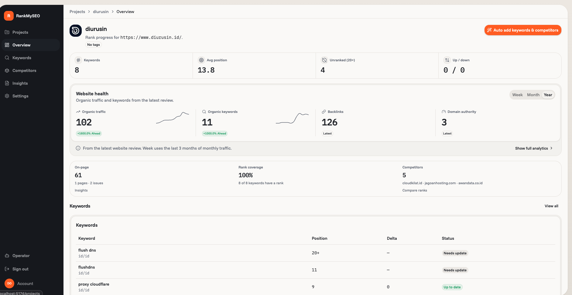The width and height of the screenshot is (572, 295).
Task: Click Auto add keywords & competitors
Action: [523, 30]
